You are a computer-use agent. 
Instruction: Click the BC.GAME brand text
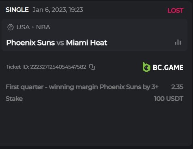point(168,67)
